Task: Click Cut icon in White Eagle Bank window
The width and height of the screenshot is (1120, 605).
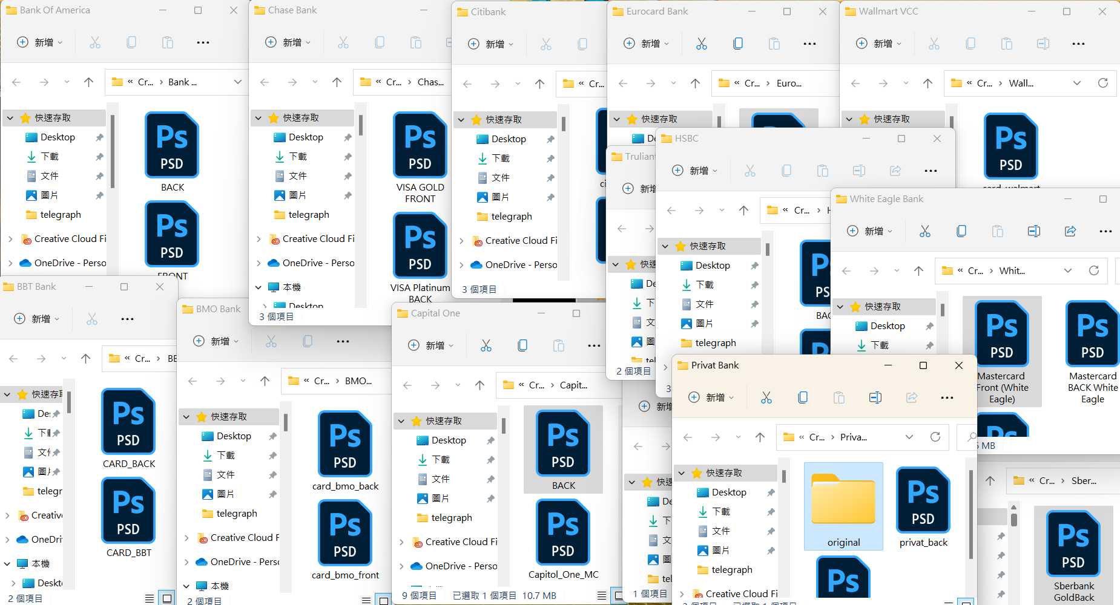Action: click(925, 231)
